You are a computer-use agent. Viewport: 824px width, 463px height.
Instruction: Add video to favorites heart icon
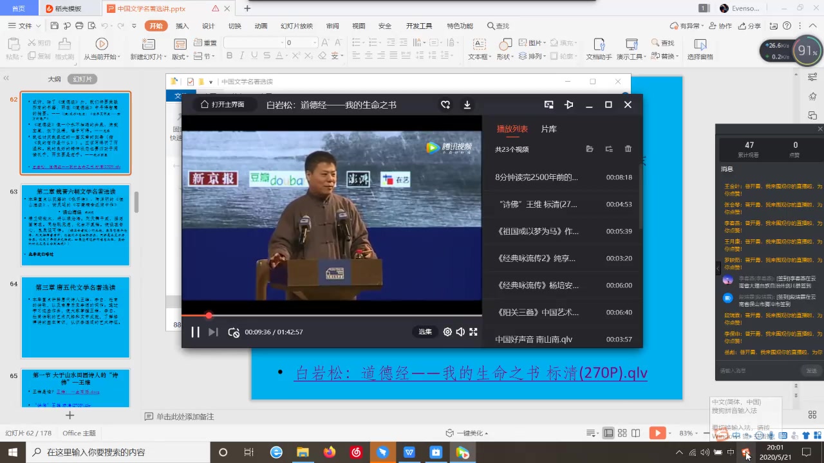pos(445,105)
